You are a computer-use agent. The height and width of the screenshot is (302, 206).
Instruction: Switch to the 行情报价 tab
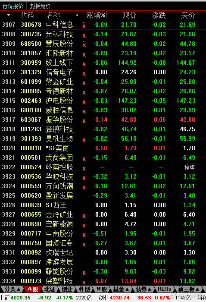(13, 6)
